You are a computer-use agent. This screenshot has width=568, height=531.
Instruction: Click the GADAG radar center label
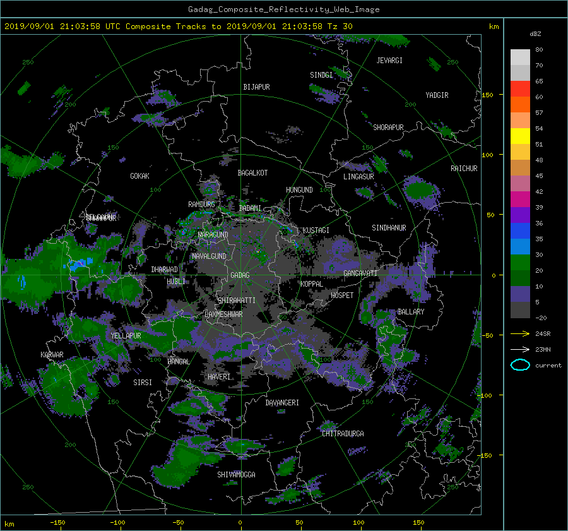coord(240,275)
